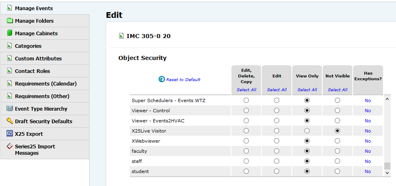Screen dimensions: 396x186
Task: Set student to Not Visible
Action: pyautogui.click(x=337, y=171)
